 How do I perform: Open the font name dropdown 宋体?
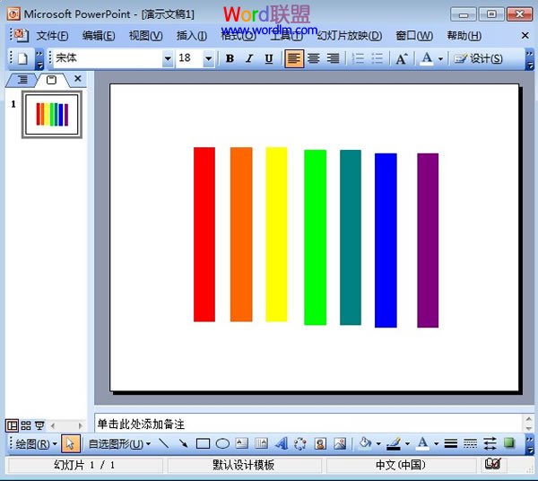[x=168, y=58]
